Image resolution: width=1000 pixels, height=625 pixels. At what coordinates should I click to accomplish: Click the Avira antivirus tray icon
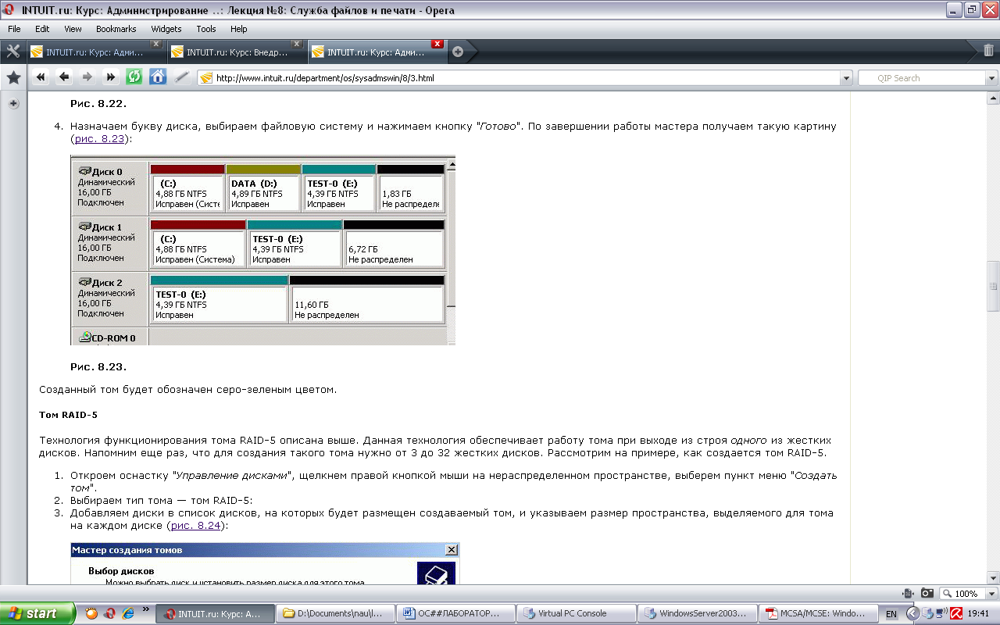pos(955,614)
